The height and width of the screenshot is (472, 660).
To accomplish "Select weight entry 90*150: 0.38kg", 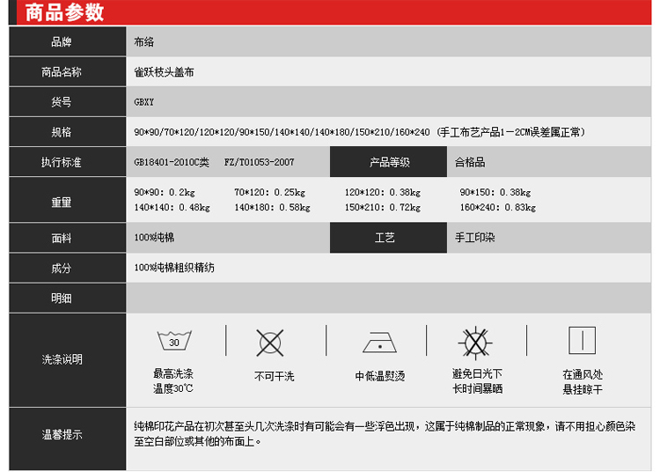I will click(x=495, y=193).
